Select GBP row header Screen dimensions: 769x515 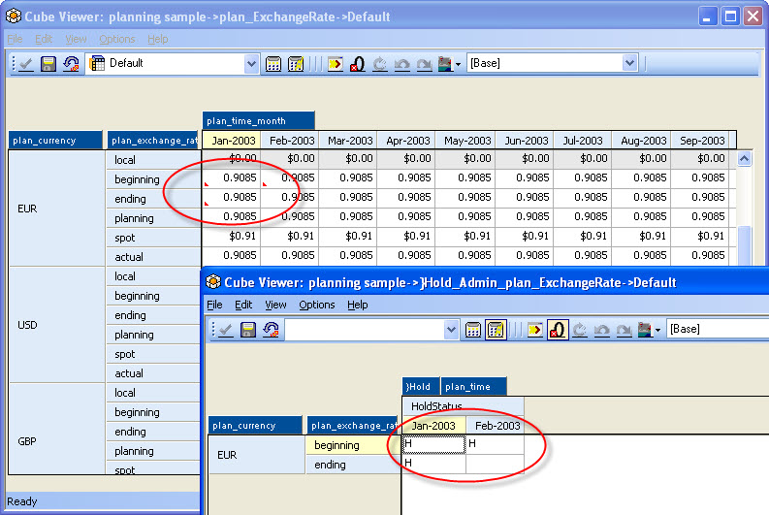(x=57, y=430)
